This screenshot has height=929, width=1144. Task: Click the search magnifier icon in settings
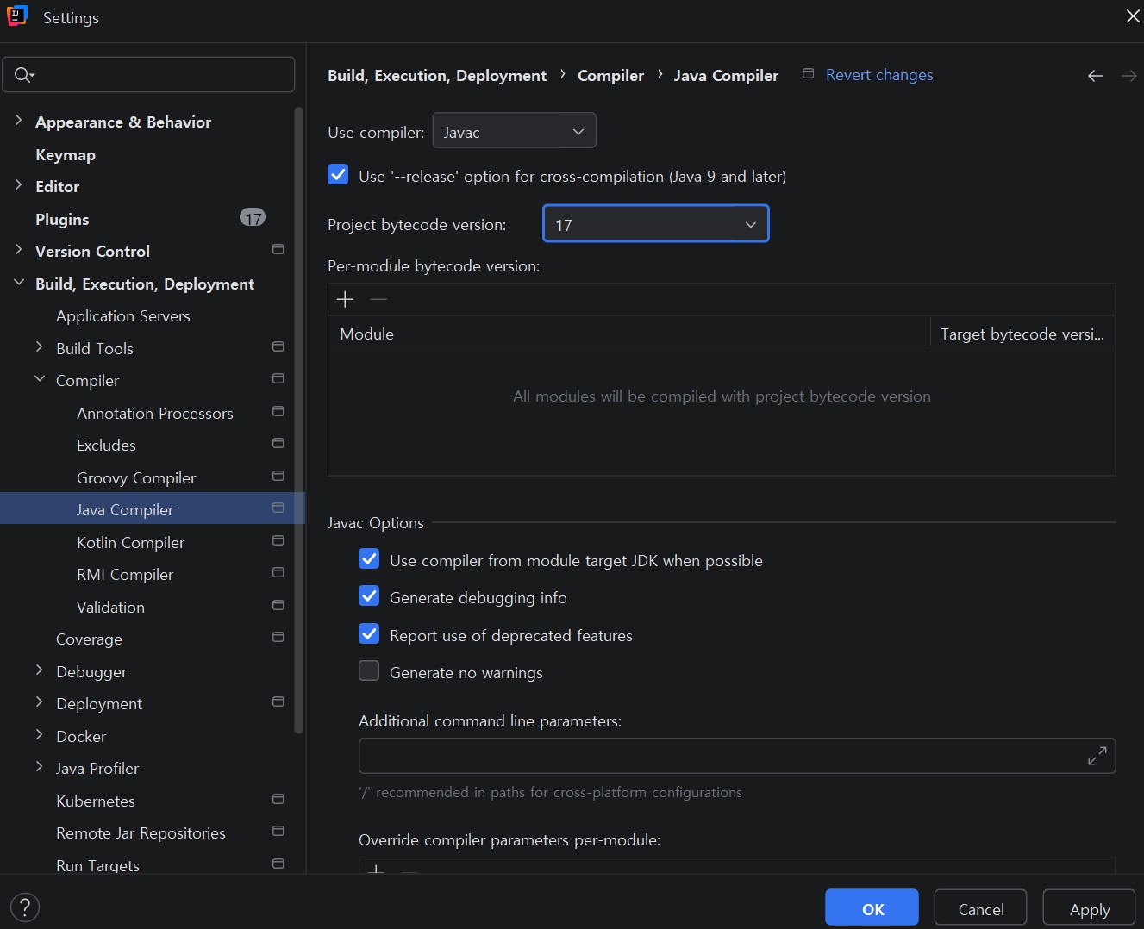23,75
